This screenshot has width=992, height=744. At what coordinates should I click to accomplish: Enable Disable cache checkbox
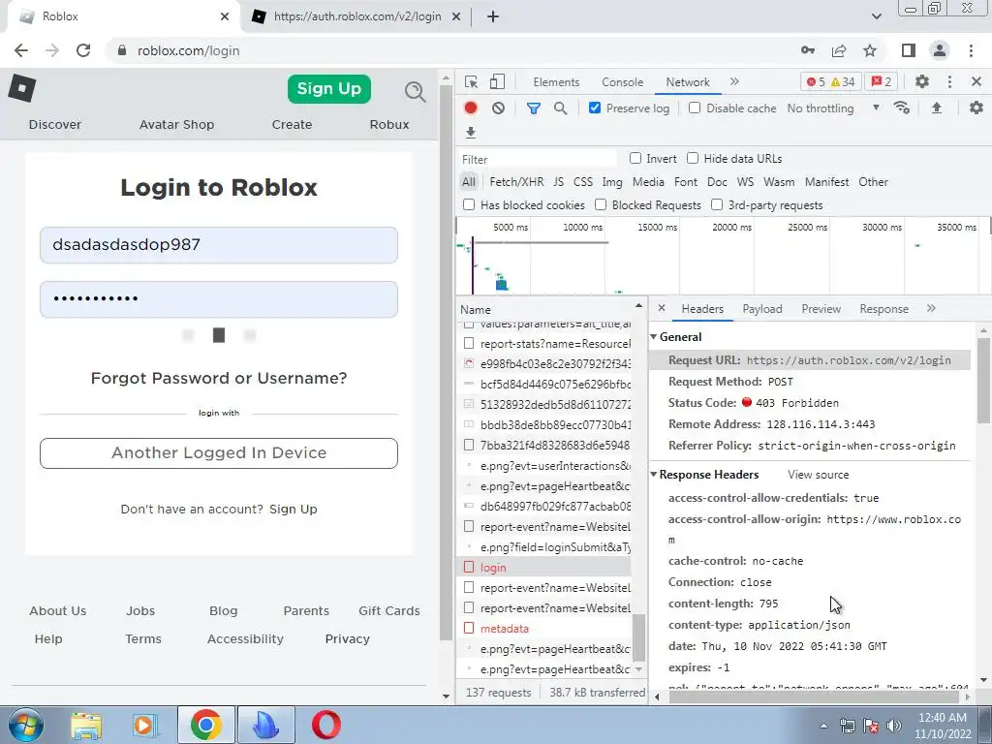[x=695, y=108]
